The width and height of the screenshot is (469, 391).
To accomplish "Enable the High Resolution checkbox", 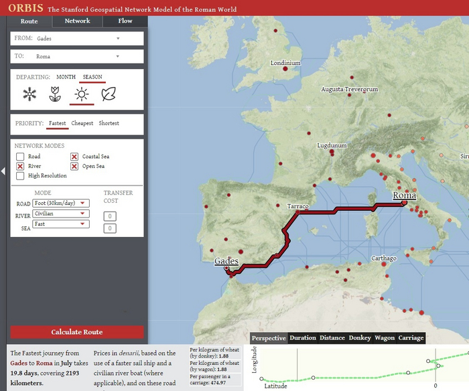I will coord(20,176).
